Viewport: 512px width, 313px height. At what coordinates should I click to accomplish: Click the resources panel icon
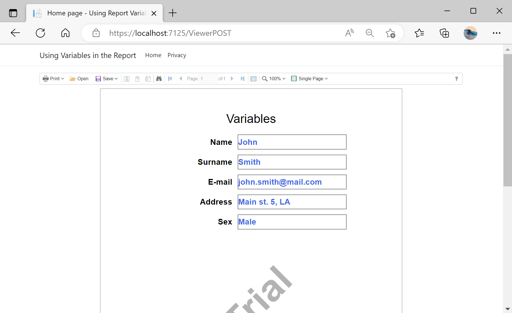148,79
